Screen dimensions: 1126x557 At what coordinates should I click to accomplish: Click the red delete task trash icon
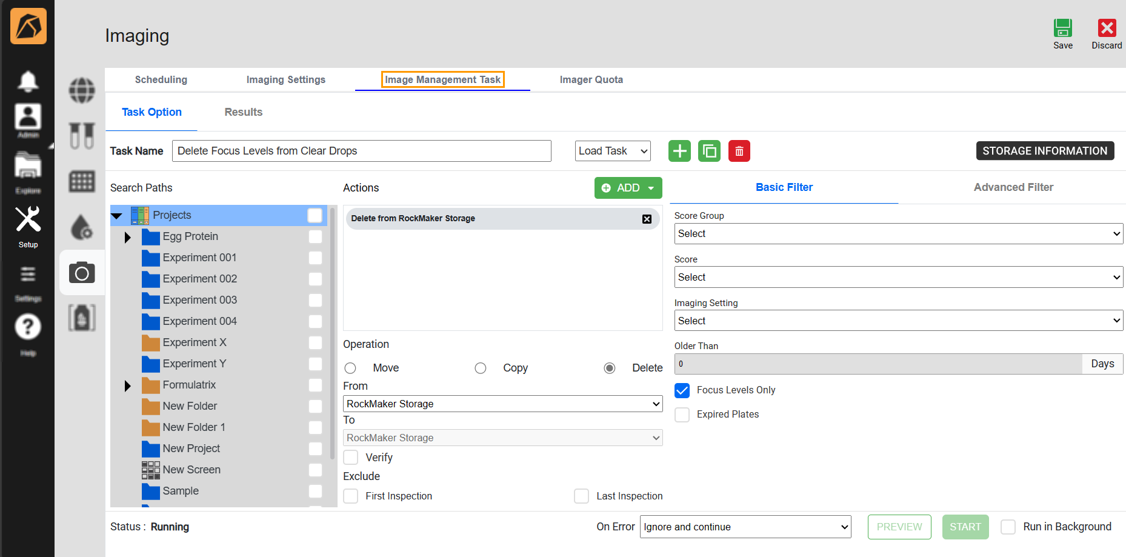point(739,151)
